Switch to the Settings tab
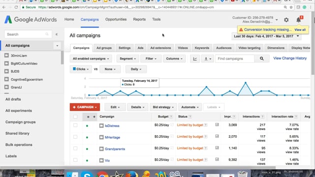The image size is (315, 177). click(x=125, y=48)
